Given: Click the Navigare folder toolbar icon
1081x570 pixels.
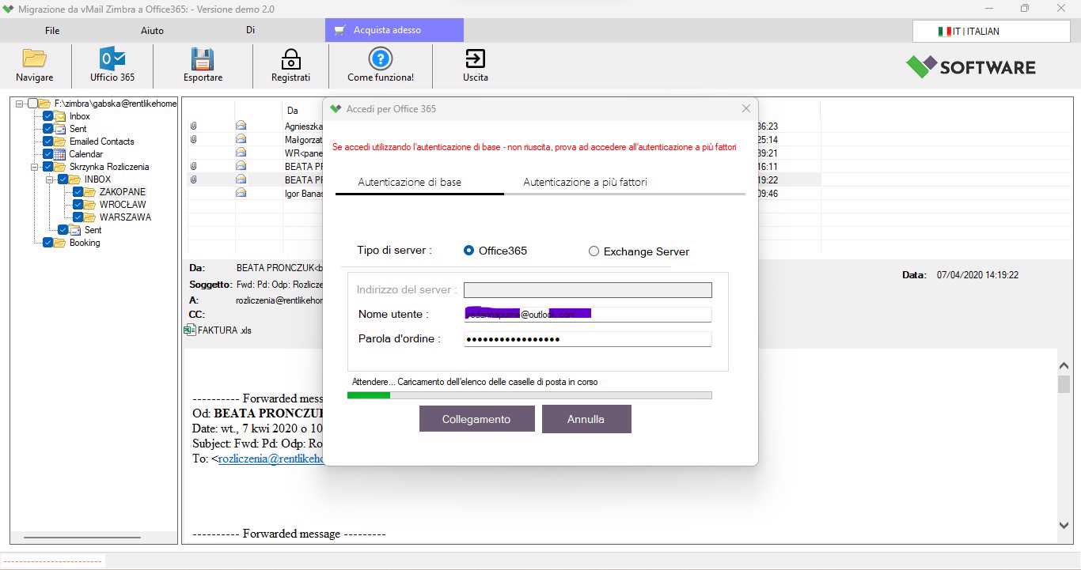Looking at the screenshot, I should pos(35,59).
